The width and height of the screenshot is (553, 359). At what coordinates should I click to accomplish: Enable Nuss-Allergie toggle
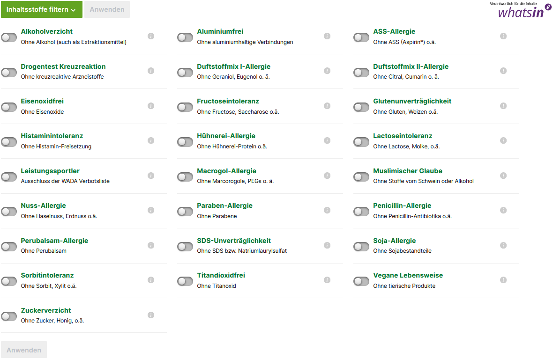point(9,212)
